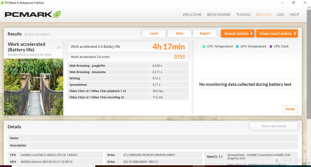Select the RESULTS tab
Viewport: 311px width, 167px height.
point(263,14)
